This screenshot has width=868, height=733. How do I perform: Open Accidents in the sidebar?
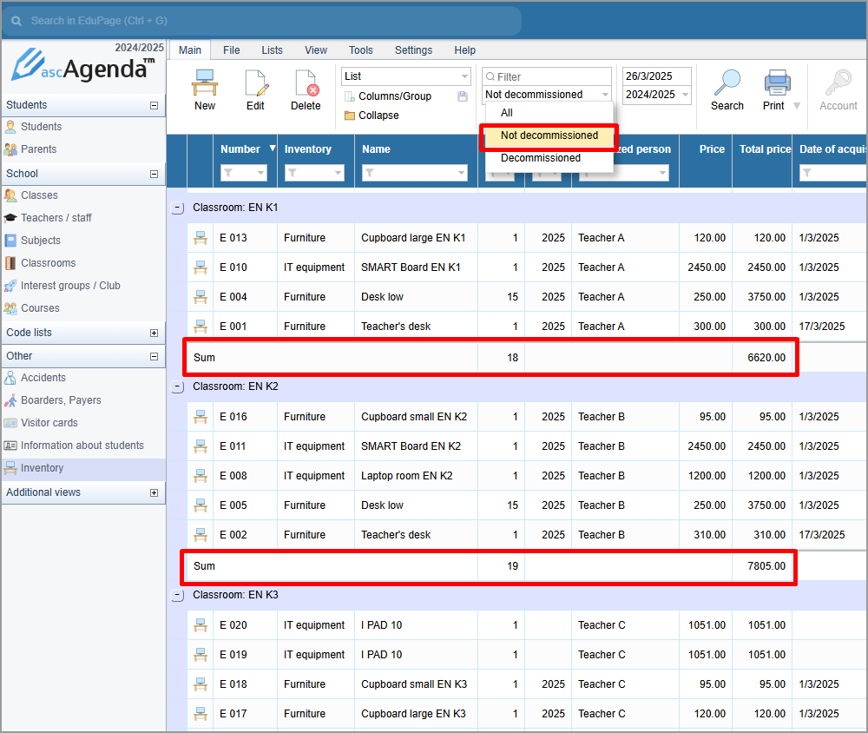[43, 378]
